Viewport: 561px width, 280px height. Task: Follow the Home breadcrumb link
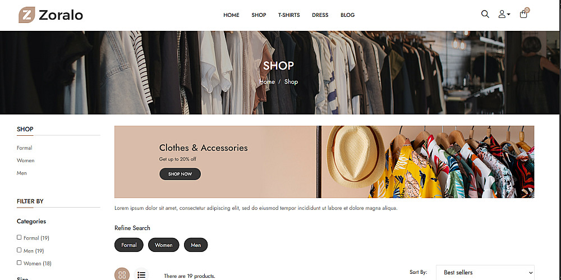pos(267,81)
